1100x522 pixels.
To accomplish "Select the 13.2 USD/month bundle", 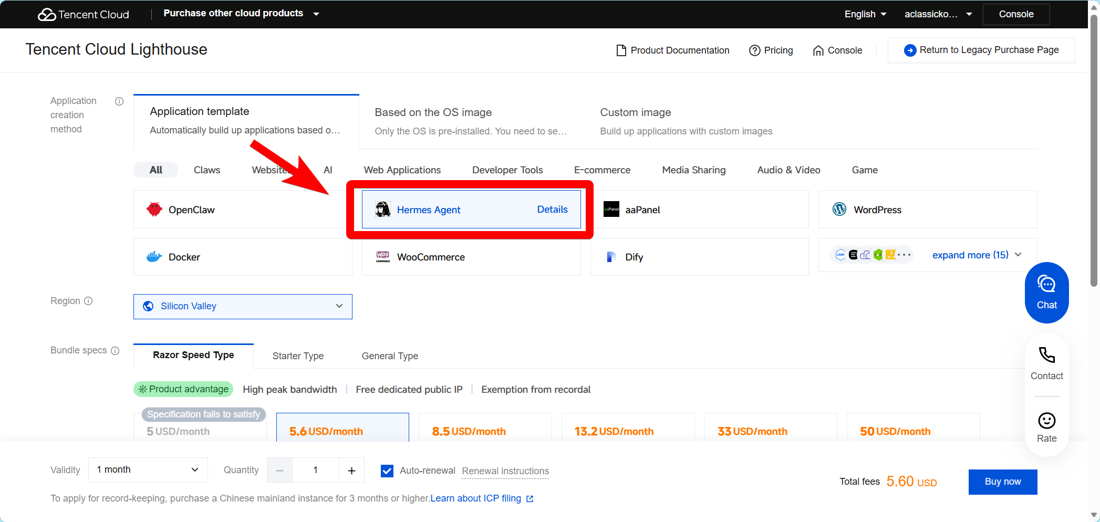I will (x=628, y=427).
